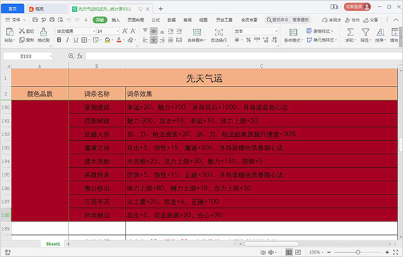
Task: Switch to the 数据 ribbon tab
Action: pyautogui.click(x=171, y=19)
